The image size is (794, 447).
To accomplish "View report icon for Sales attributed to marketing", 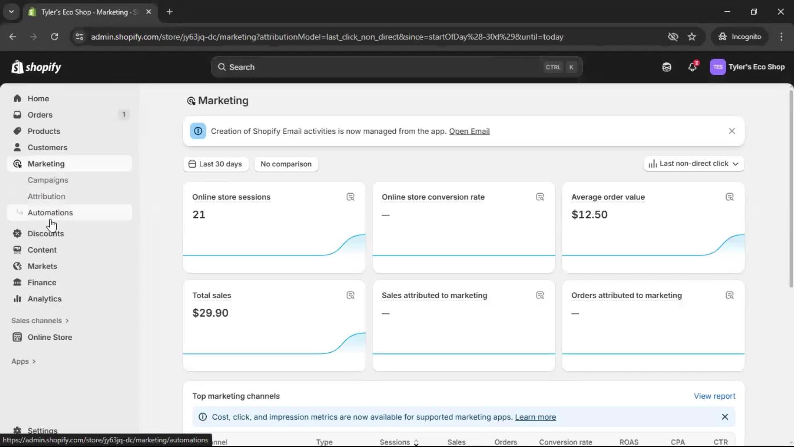I will pos(540,296).
